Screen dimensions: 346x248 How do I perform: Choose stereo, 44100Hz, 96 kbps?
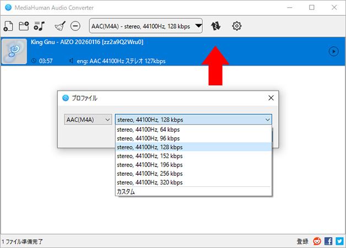click(193, 138)
